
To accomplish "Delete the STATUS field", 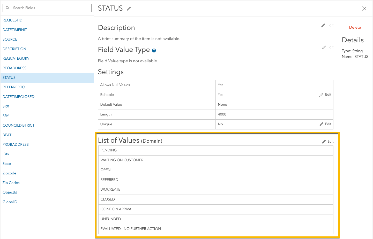I will click(355, 27).
